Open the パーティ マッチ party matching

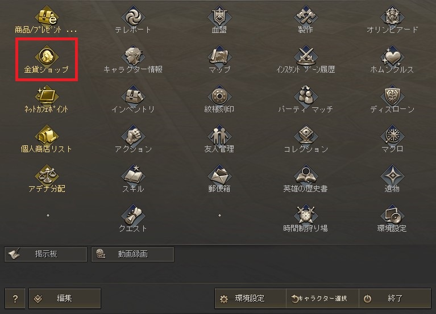(306, 99)
